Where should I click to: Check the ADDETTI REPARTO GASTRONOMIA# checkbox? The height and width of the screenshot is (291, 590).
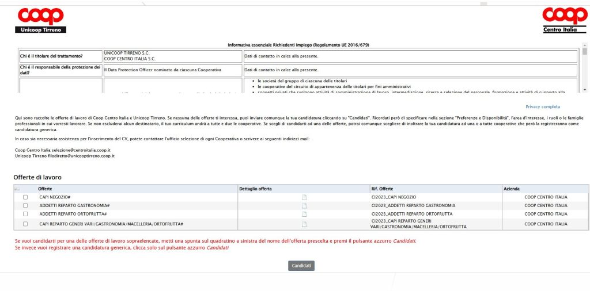click(x=25, y=205)
